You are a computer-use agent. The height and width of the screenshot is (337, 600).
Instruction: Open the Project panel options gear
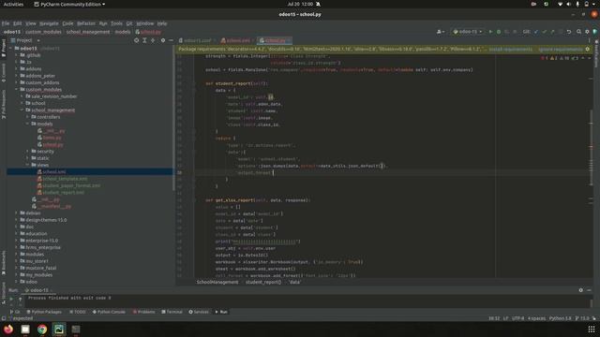coord(163,40)
